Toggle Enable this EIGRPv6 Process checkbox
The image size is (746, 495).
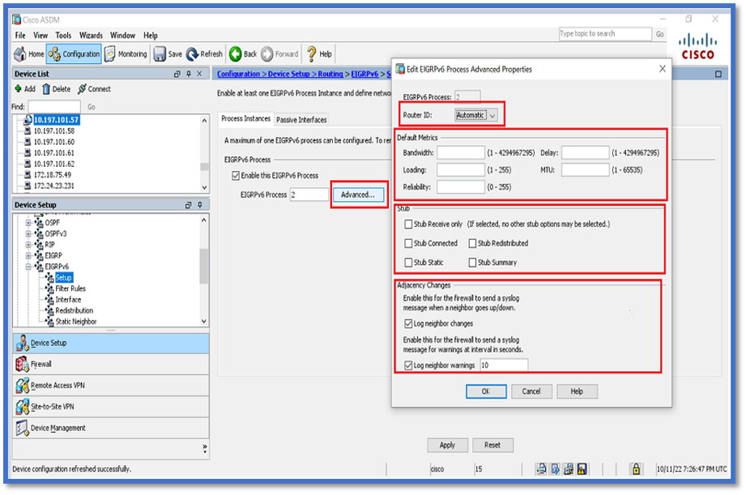[236, 176]
